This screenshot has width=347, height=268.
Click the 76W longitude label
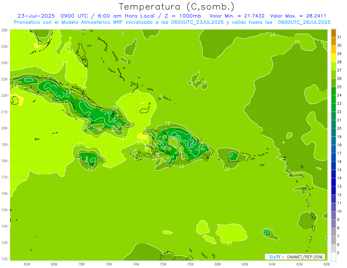[x=108, y=264]
